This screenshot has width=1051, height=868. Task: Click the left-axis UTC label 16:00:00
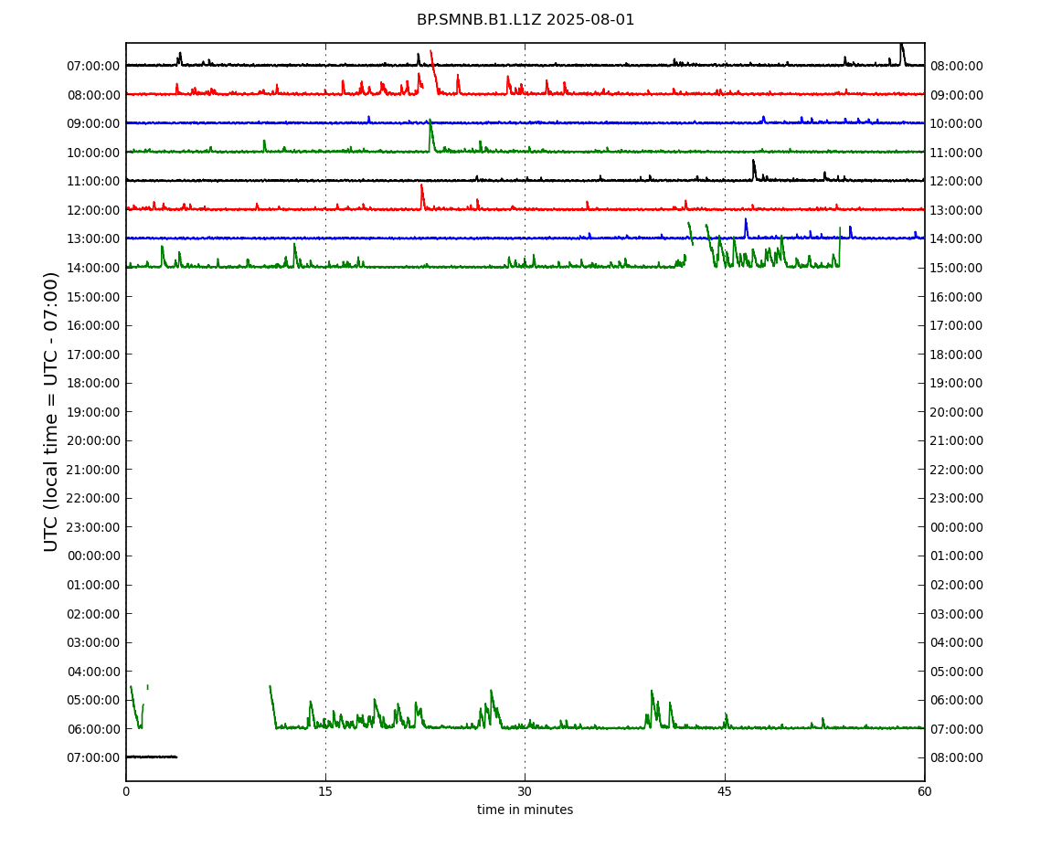[x=93, y=326]
